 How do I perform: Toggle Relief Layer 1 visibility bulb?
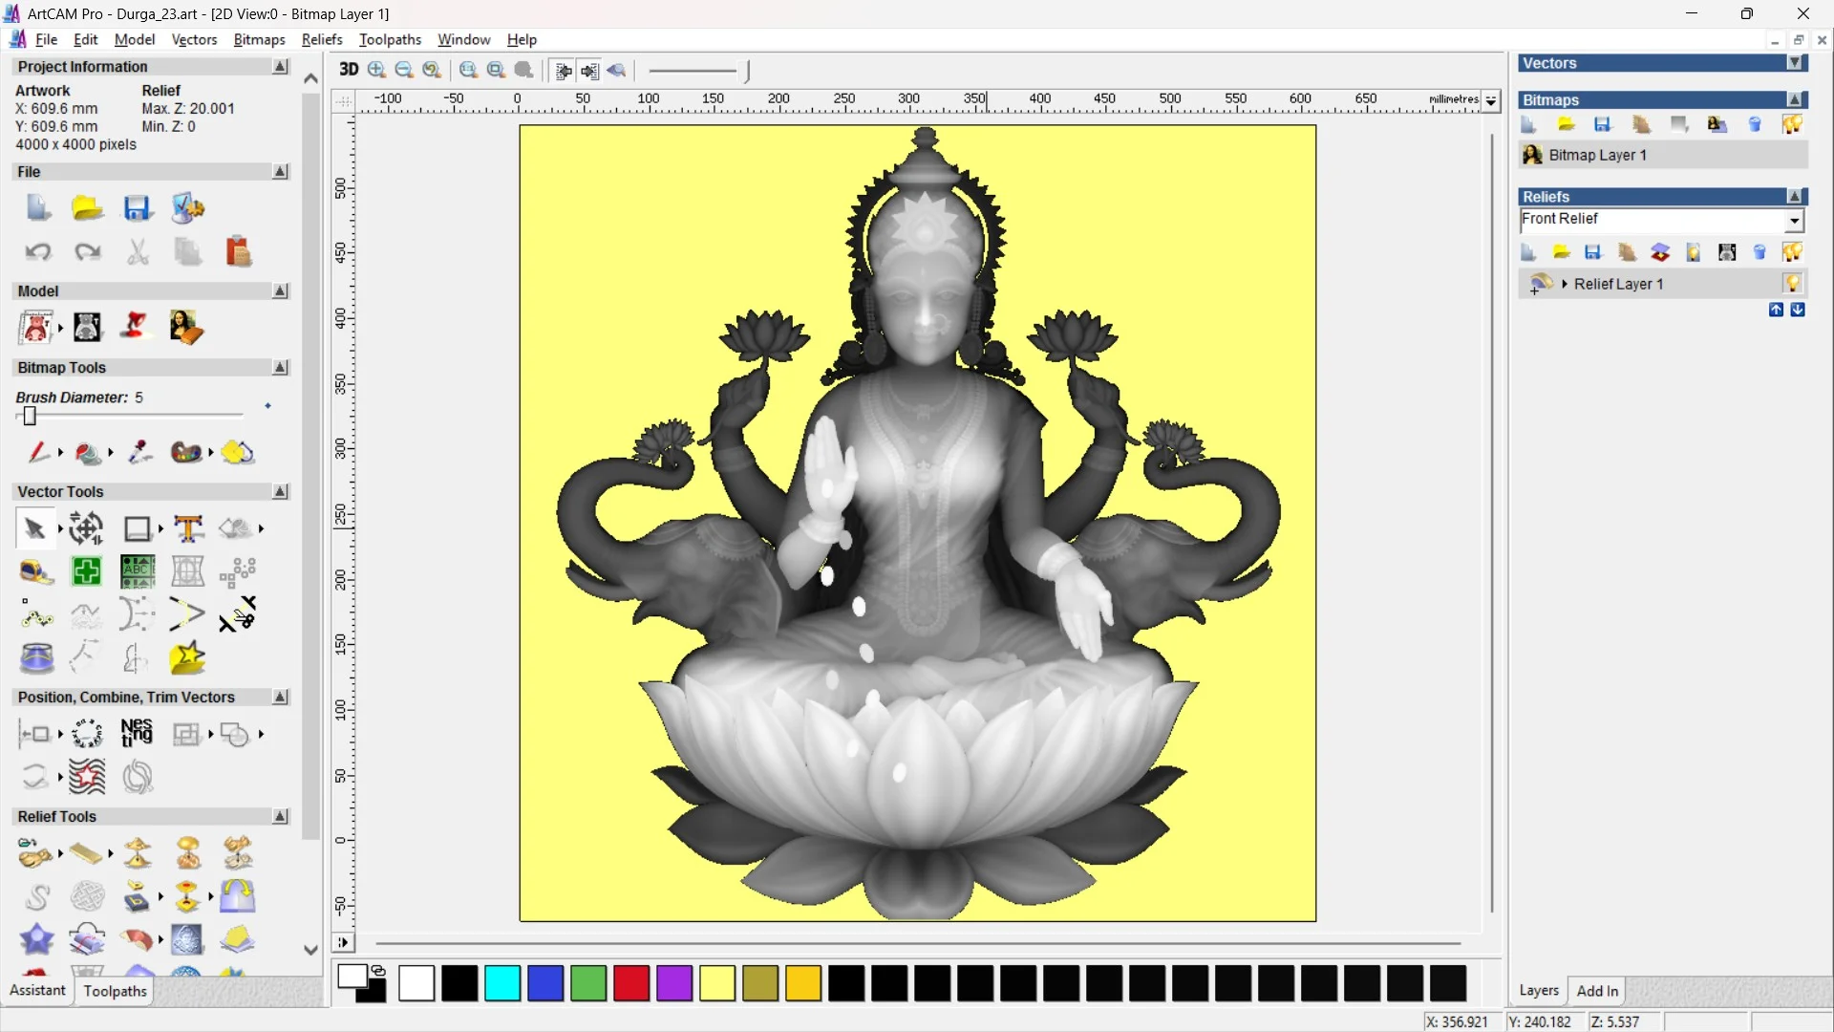[1792, 284]
